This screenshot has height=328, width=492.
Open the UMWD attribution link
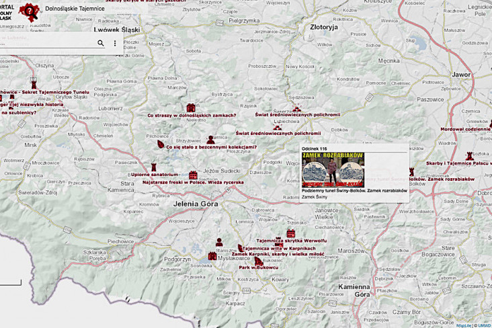[484, 325]
